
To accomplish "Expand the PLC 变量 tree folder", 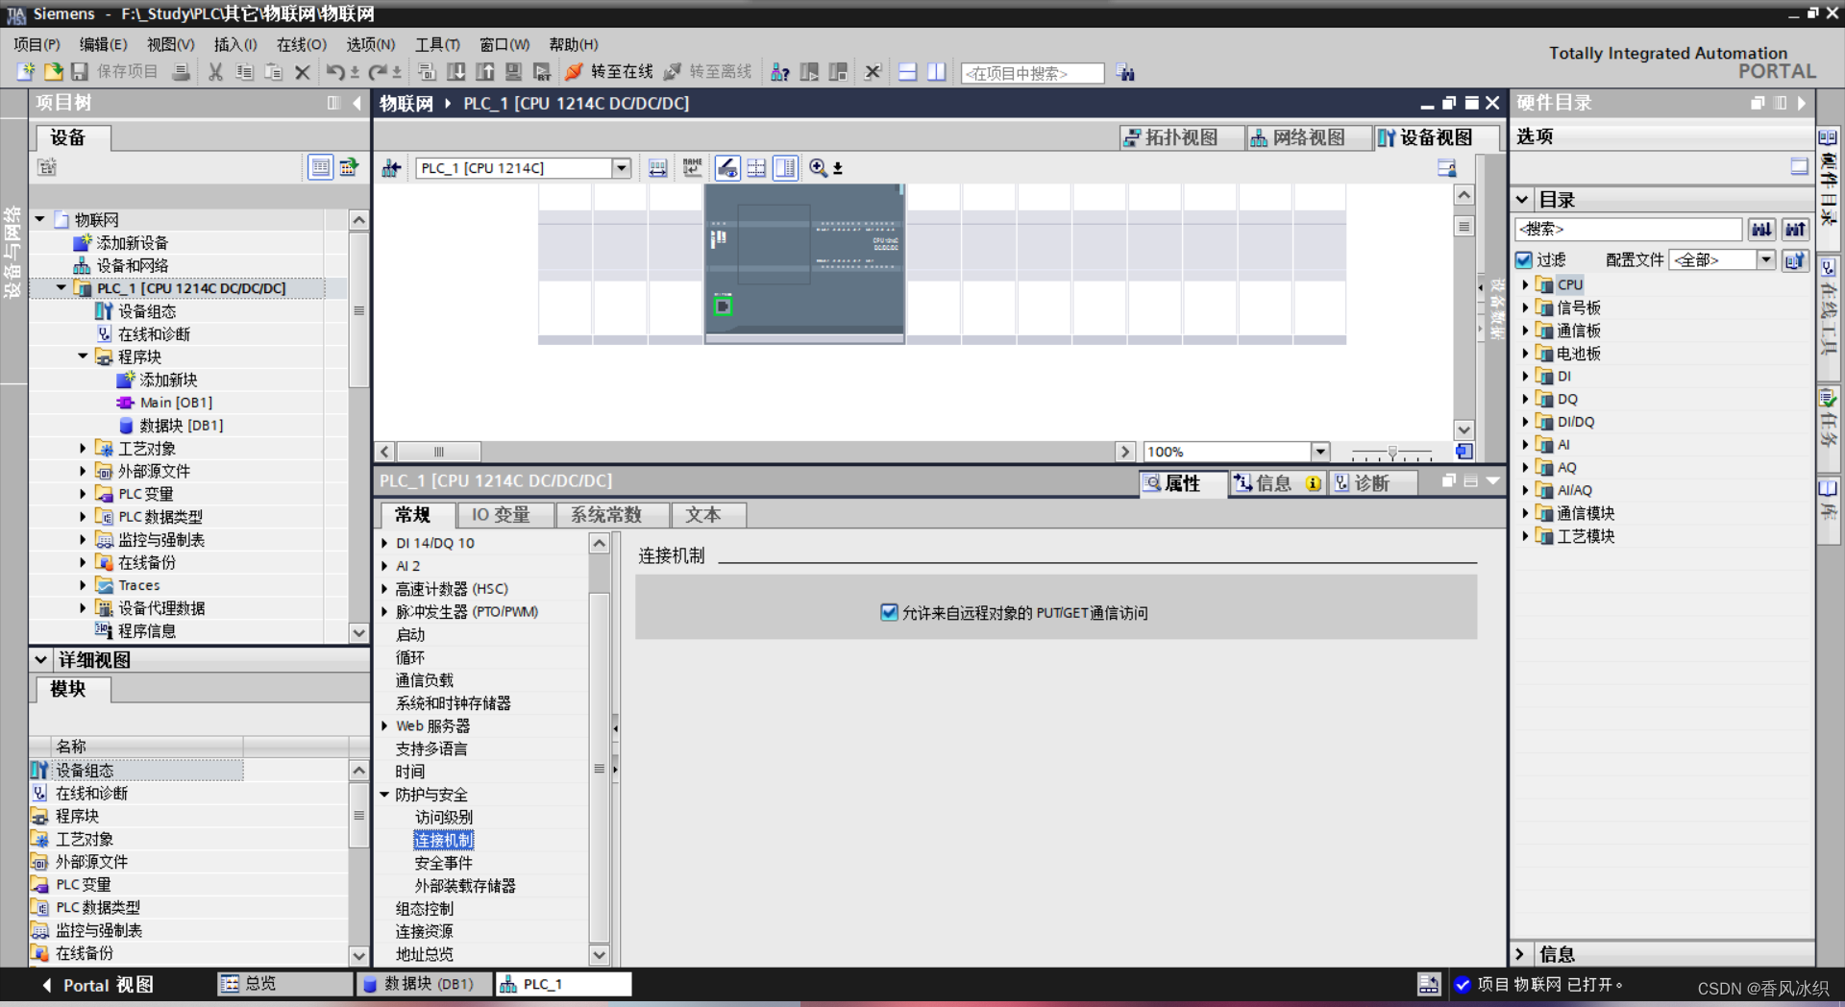I will [83, 494].
